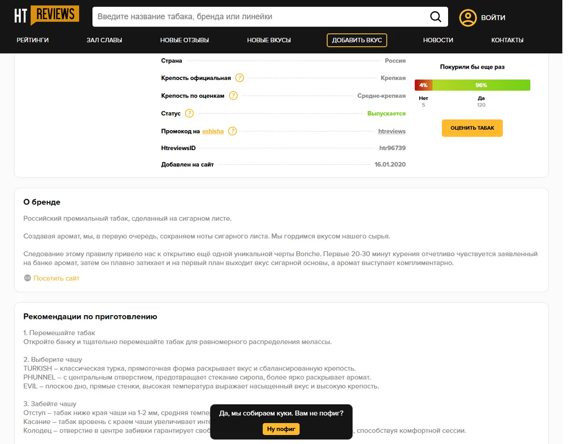Accept cookies with Ну пофиг button
The width and height of the screenshot is (569, 444).
pyautogui.click(x=281, y=429)
